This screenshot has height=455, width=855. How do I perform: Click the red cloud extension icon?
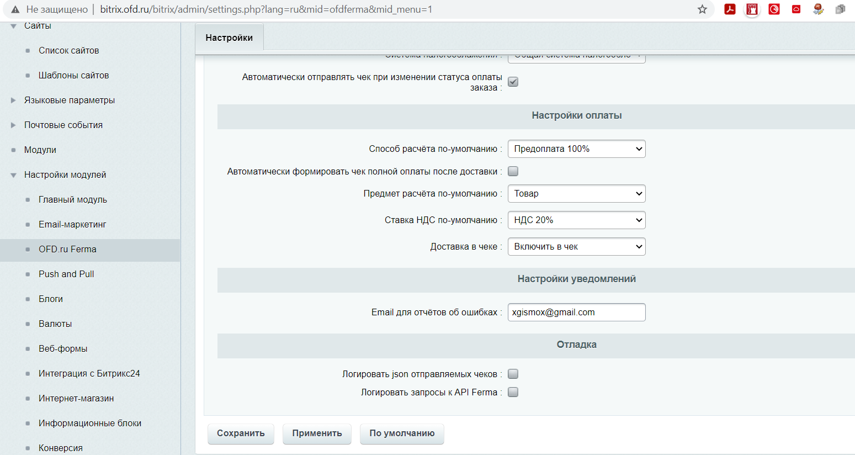[796, 9]
